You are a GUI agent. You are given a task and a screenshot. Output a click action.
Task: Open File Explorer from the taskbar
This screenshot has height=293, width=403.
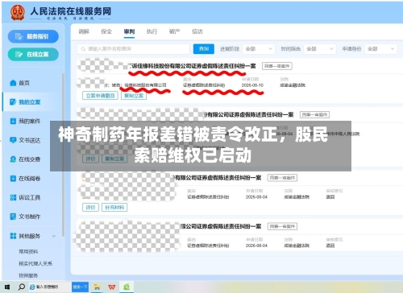[97, 287]
